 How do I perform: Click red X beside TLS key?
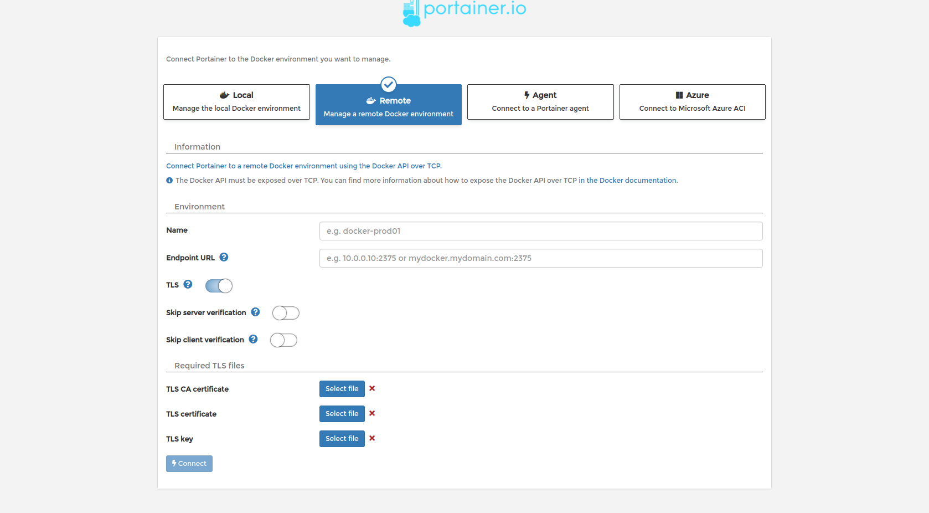coord(372,438)
